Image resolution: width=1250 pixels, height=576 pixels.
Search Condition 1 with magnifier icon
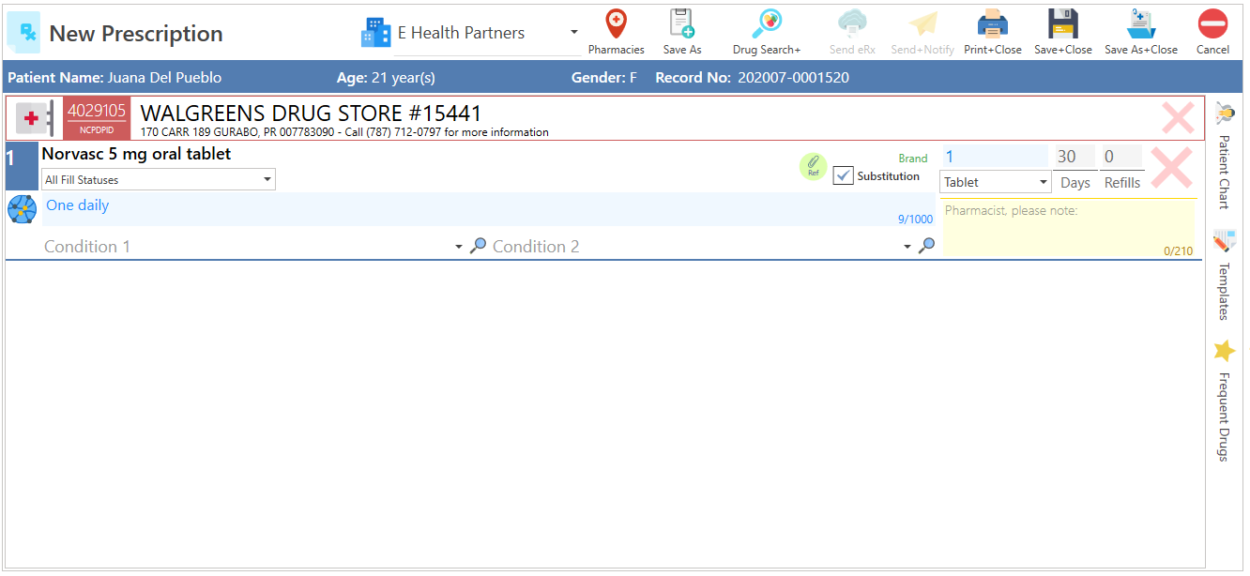click(x=478, y=246)
